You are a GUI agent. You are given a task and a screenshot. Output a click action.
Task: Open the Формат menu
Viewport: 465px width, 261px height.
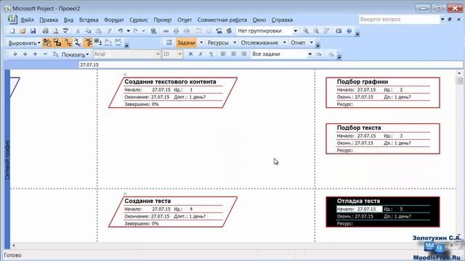pyautogui.click(x=114, y=20)
